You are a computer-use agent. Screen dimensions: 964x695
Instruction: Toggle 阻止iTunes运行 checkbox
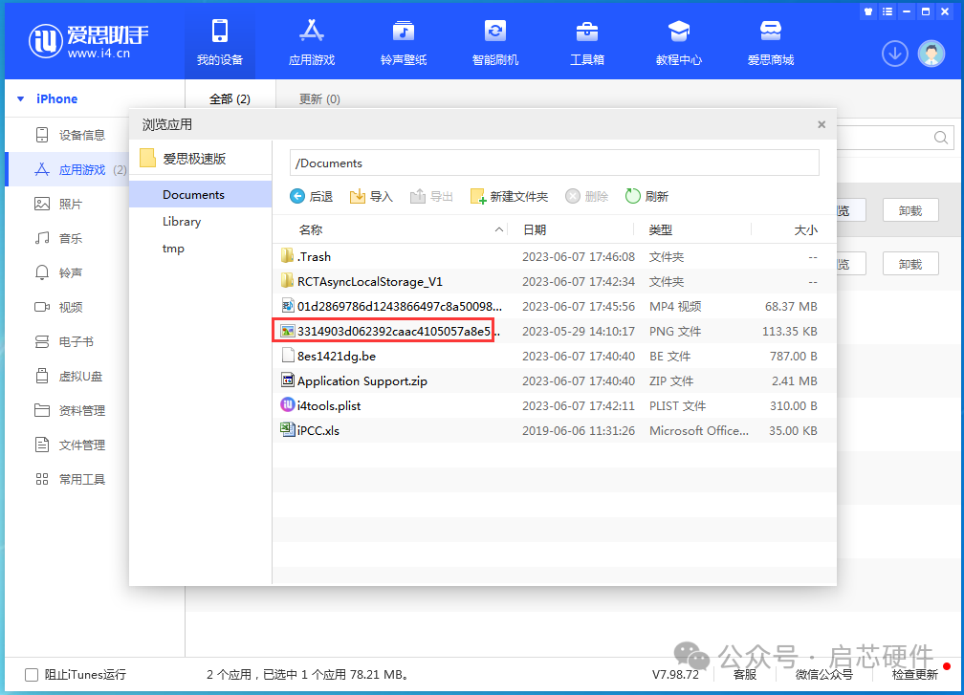coord(32,675)
